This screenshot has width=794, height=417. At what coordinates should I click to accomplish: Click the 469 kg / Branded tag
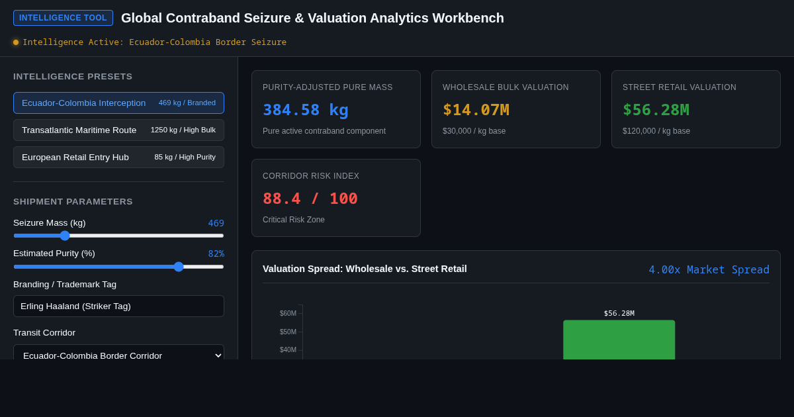(187, 103)
